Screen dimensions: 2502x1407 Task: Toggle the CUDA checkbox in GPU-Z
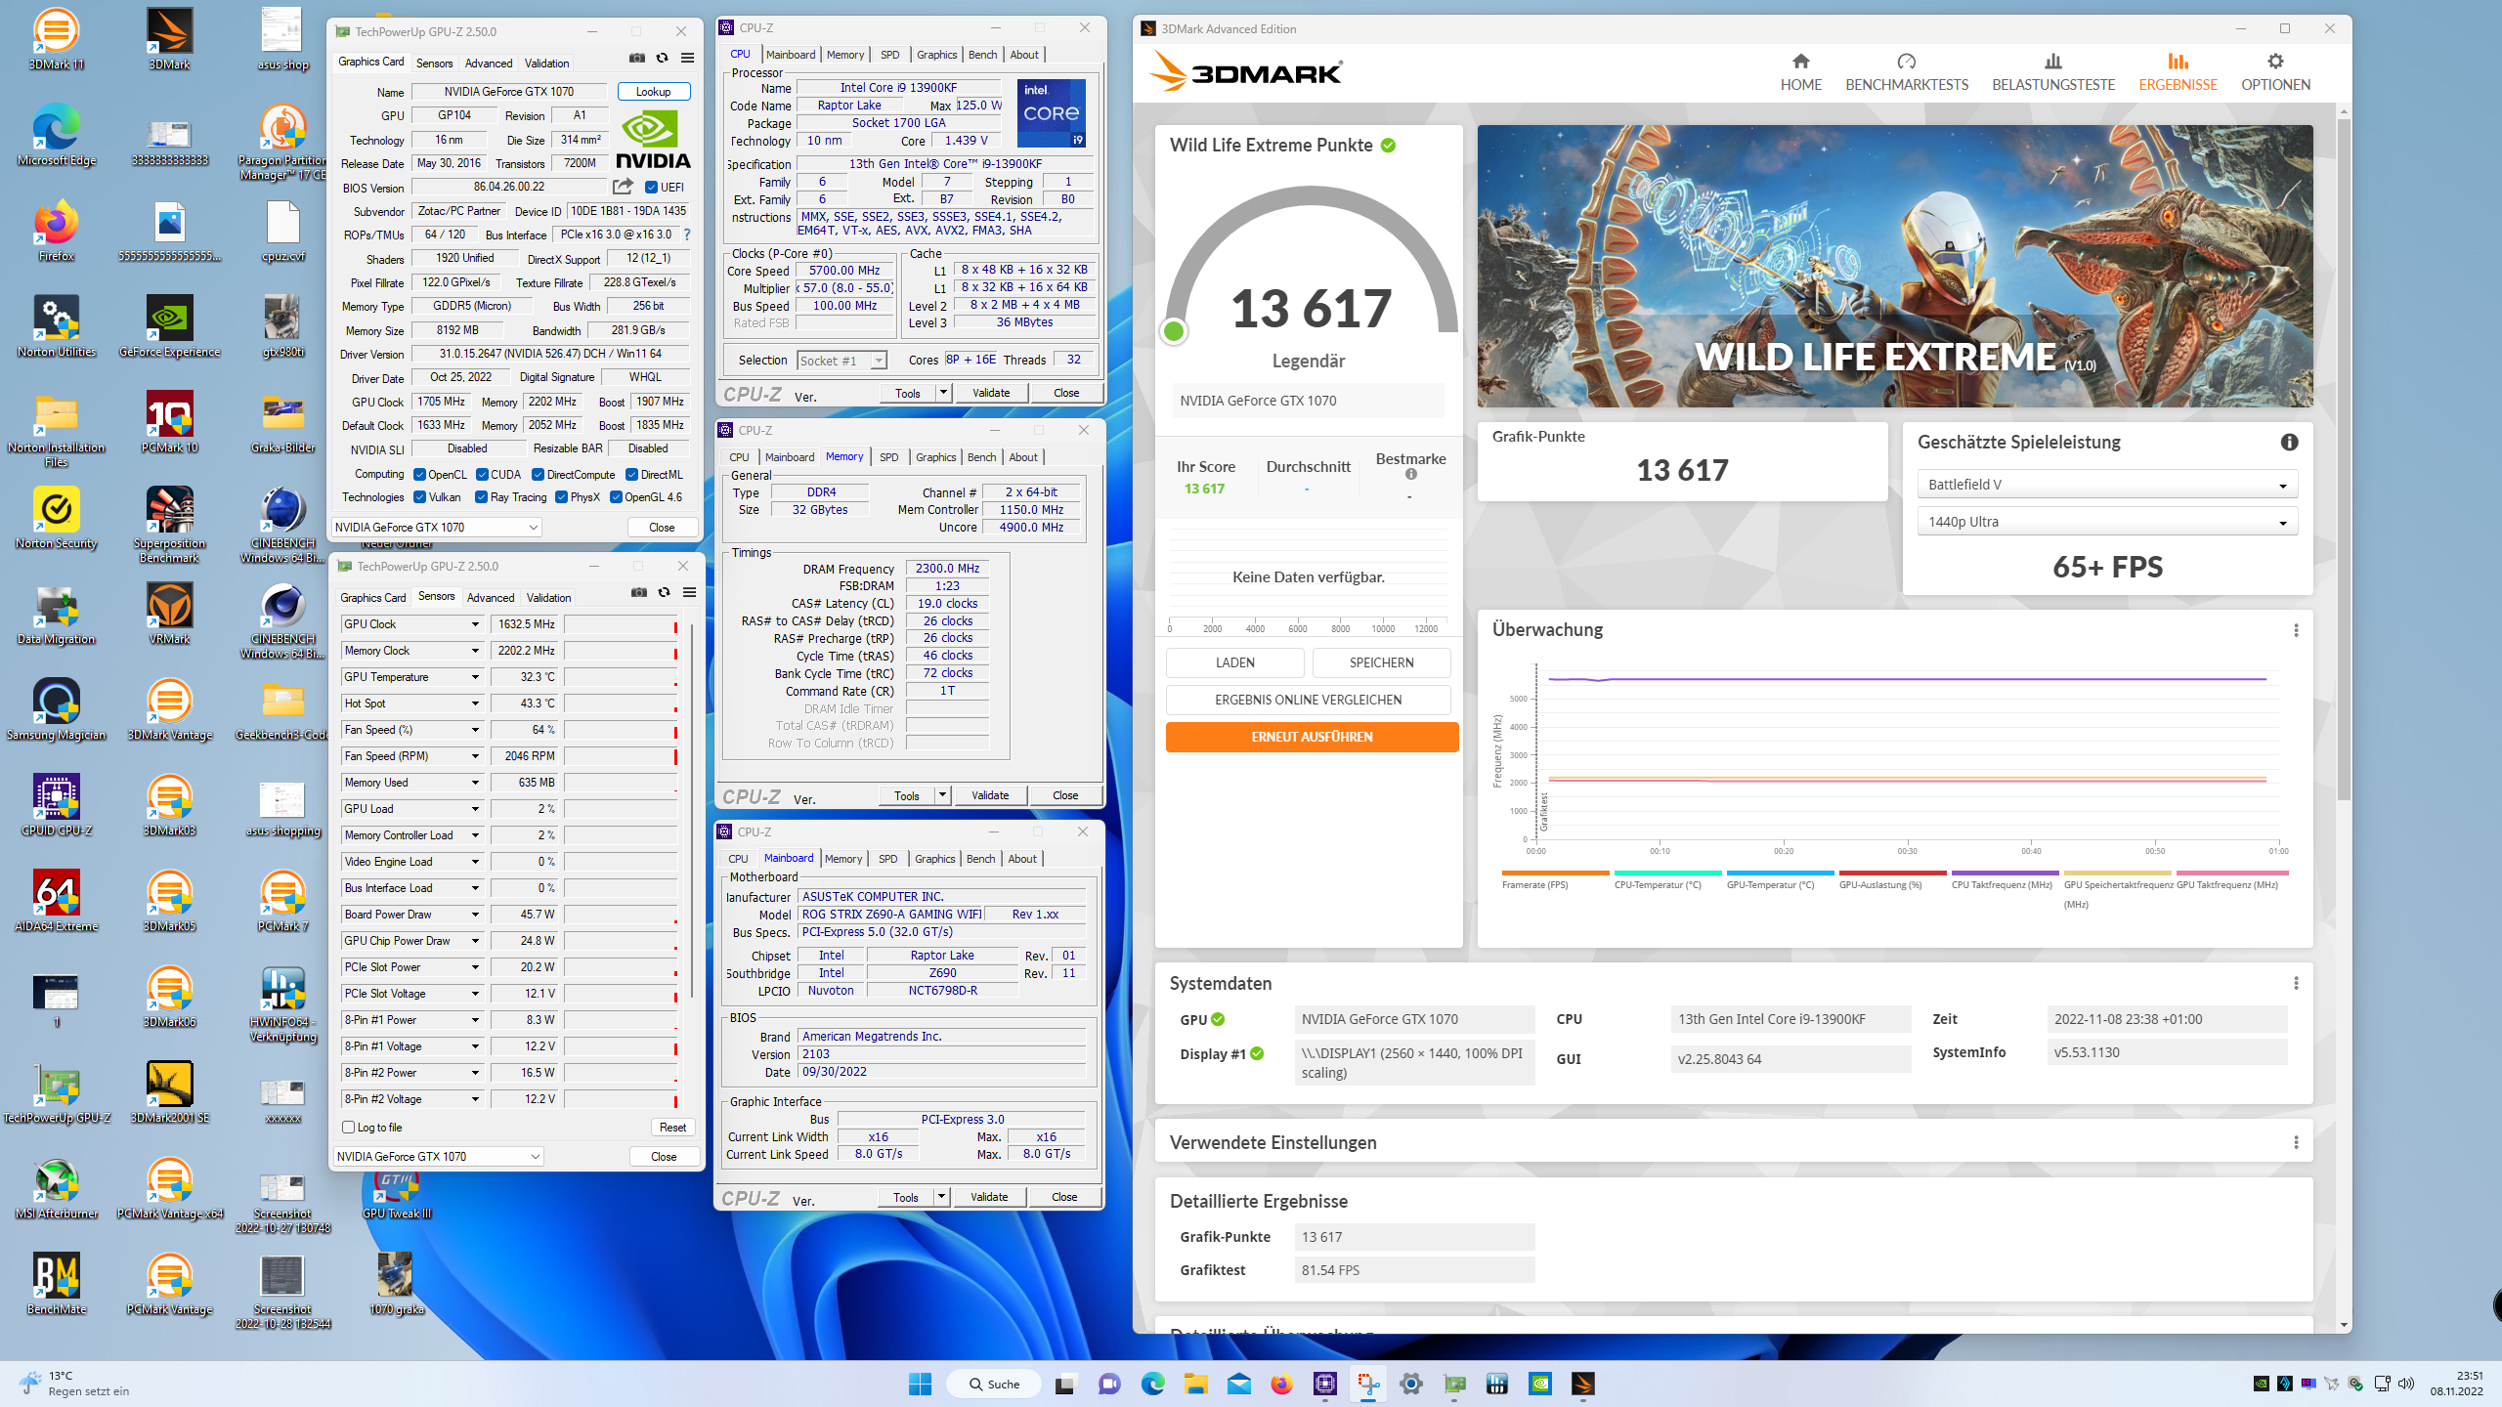click(x=482, y=475)
